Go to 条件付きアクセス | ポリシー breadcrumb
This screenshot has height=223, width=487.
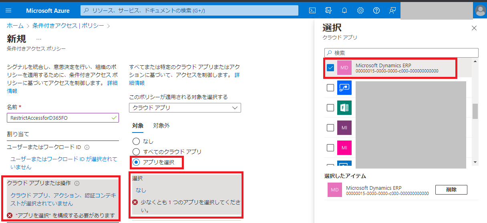pos(68,26)
